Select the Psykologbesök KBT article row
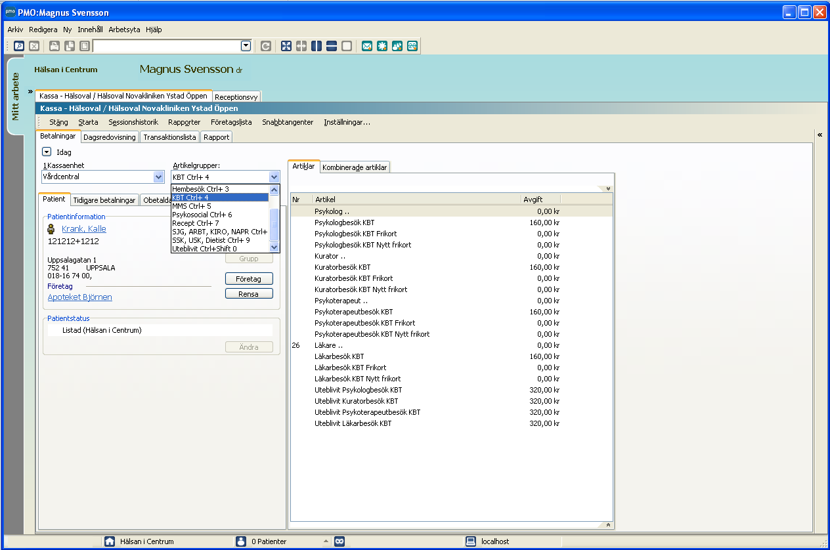The image size is (830, 550). pyautogui.click(x=451, y=222)
